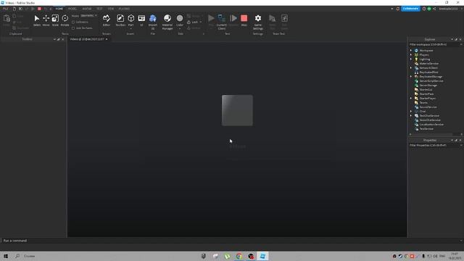Expand the Chat node
Screen dimensions: 464x261
tap(411, 111)
